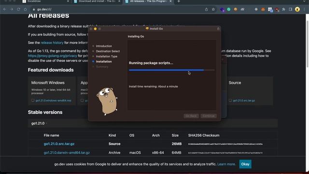
Task: Open the tab search dropdown arrow
Action: pos(304,1)
